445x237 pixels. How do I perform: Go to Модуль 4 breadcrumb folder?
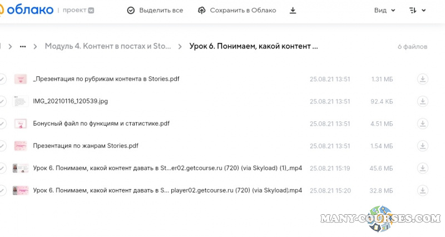[x=107, y=47]
